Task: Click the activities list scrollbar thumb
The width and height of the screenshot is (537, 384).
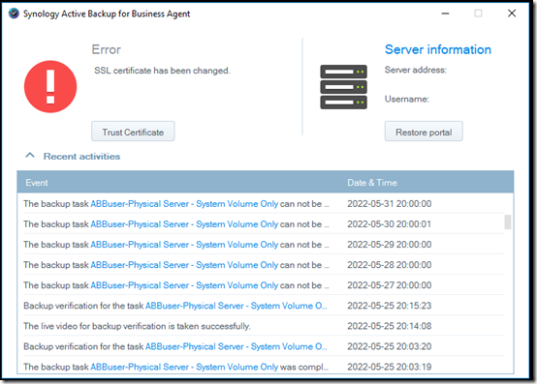Action: (x=508, y=222)
